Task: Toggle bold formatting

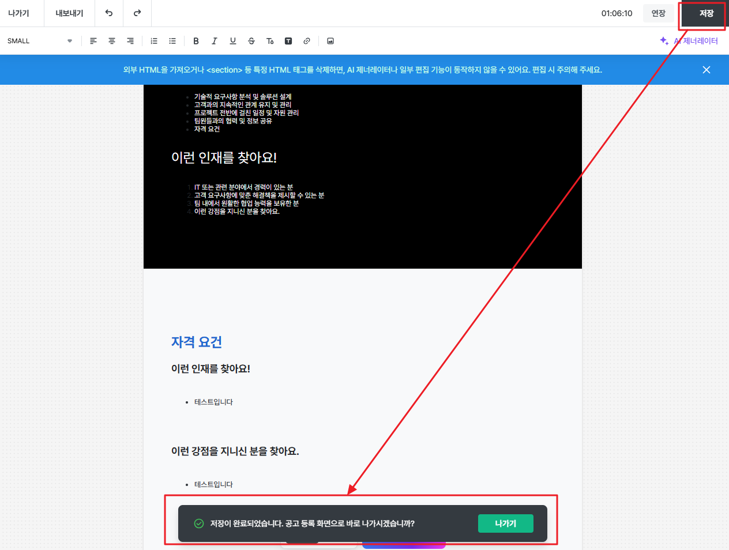Action: (196, 41)
